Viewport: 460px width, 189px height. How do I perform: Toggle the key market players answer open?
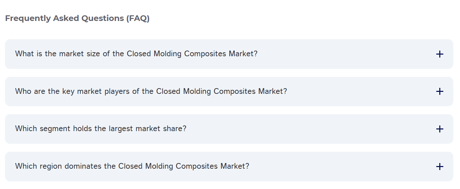point(440,92)
